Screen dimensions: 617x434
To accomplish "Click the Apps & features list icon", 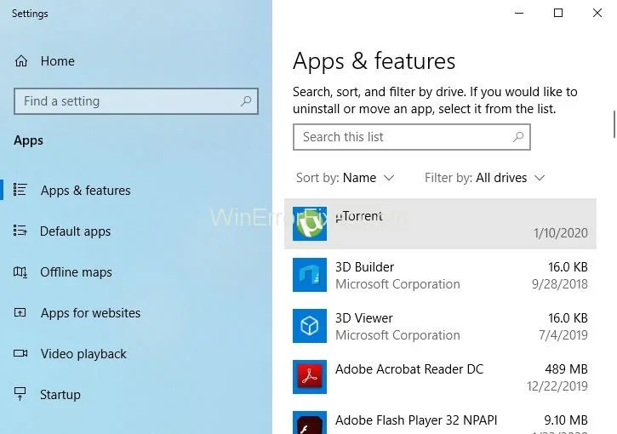I will click(20, 190).
